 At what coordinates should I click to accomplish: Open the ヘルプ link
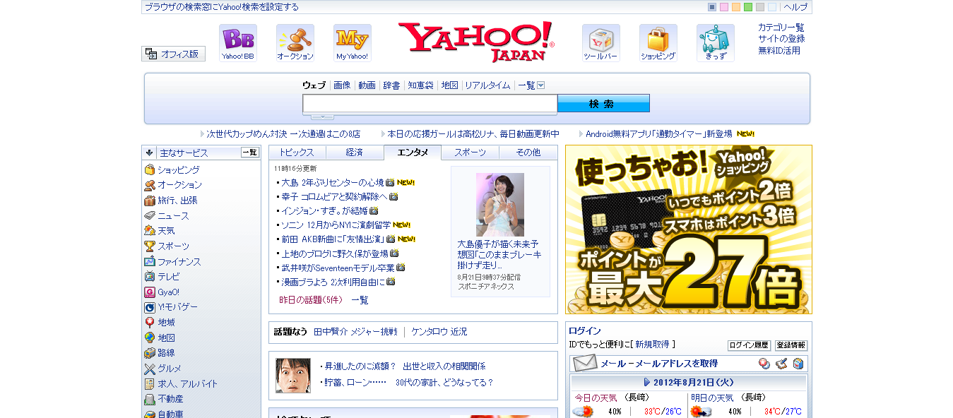pyautogui.click(x=795, y=7)
